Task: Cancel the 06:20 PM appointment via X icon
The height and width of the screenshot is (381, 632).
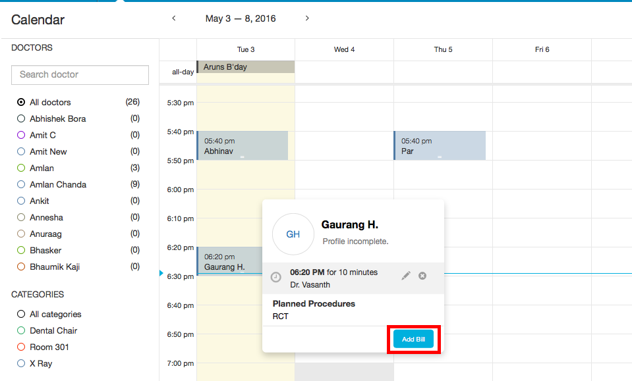Action: 422,276
